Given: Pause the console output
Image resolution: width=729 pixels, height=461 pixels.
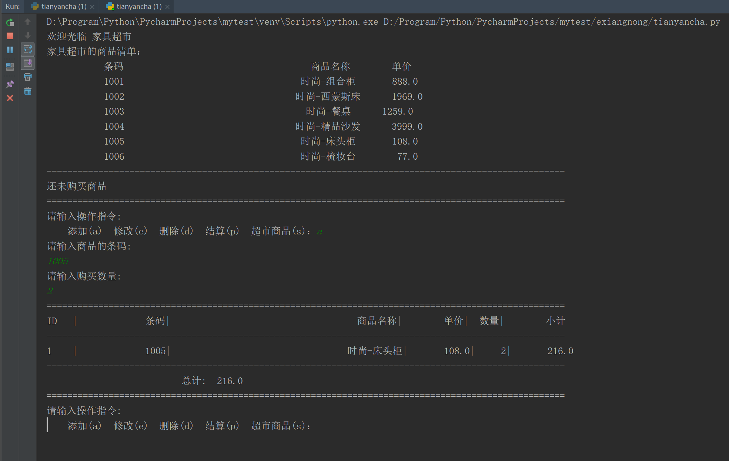Looking at the screenshot, I should click(x=10, y=50).
